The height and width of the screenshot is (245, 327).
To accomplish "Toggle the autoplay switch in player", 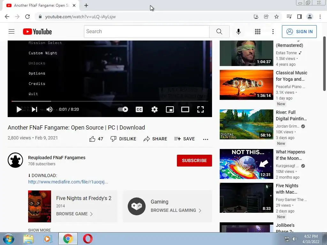I will (x=123, y=109).
